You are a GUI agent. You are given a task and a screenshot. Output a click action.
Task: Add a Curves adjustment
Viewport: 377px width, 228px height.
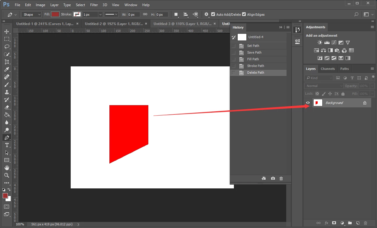334,43
